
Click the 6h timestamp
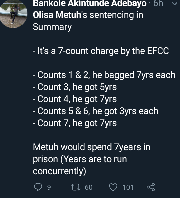[x=158, y=3]
